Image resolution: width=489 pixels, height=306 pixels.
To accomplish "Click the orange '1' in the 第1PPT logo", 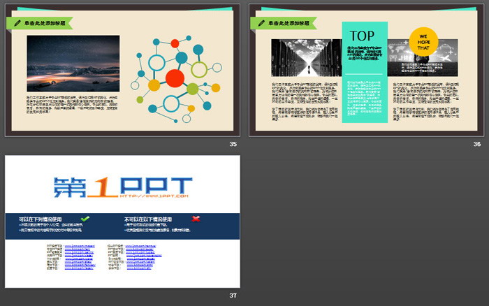I will coord(101,187).
